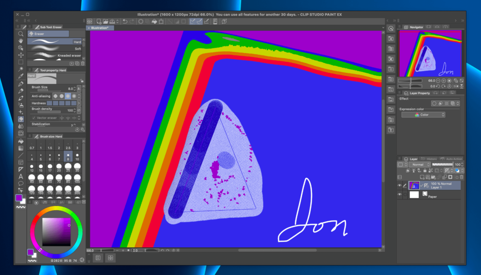
Task: Choose brush size preset 10
Action: click(x=78, y=157)
